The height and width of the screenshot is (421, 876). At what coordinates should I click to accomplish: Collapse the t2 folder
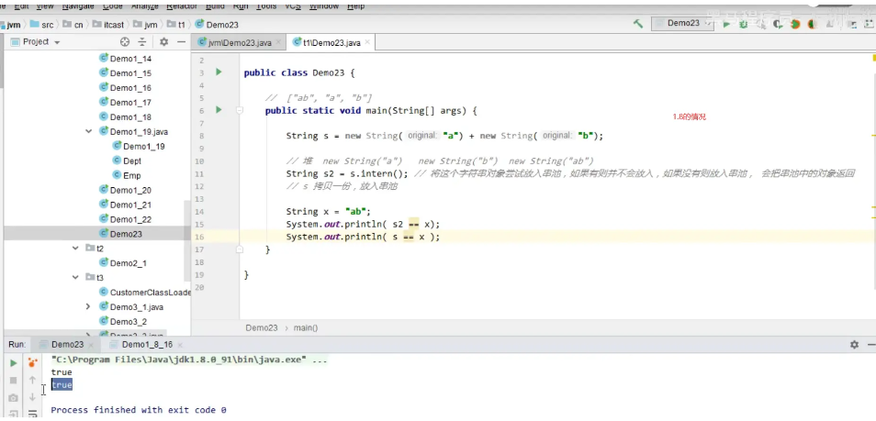click(x=75, y=248)
